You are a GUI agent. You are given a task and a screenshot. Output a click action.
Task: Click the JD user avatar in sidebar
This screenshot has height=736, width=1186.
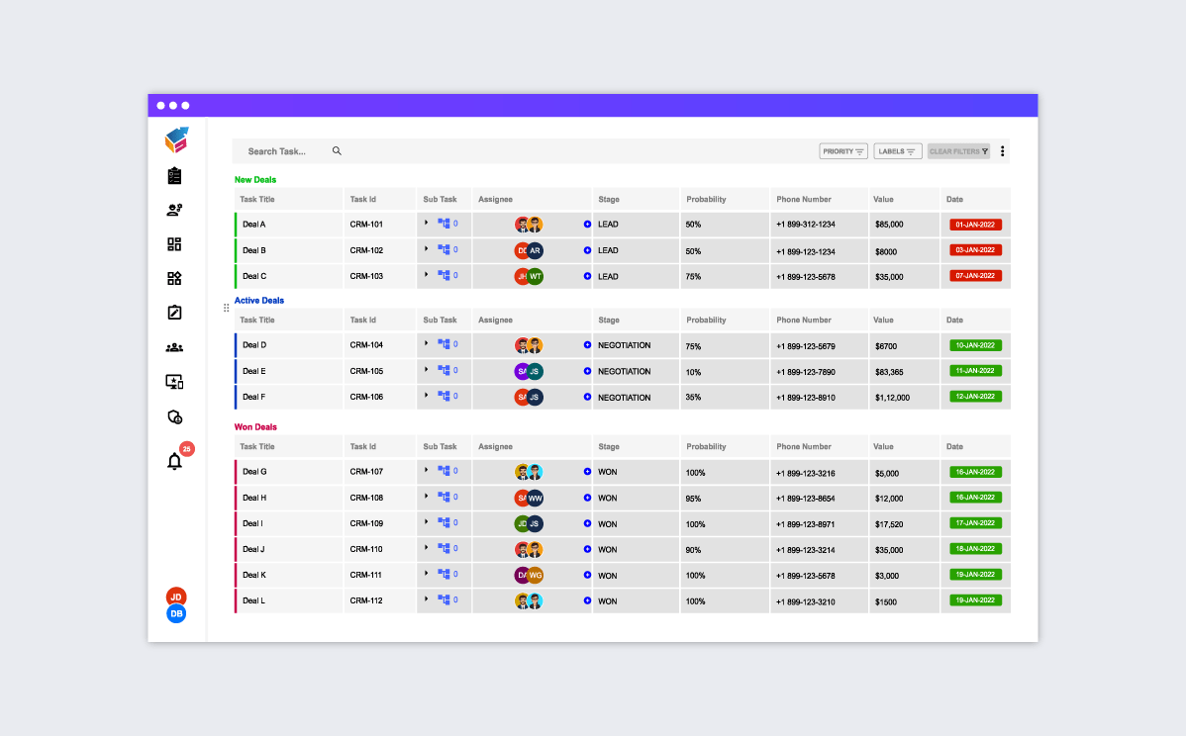(x=175, y=597)
